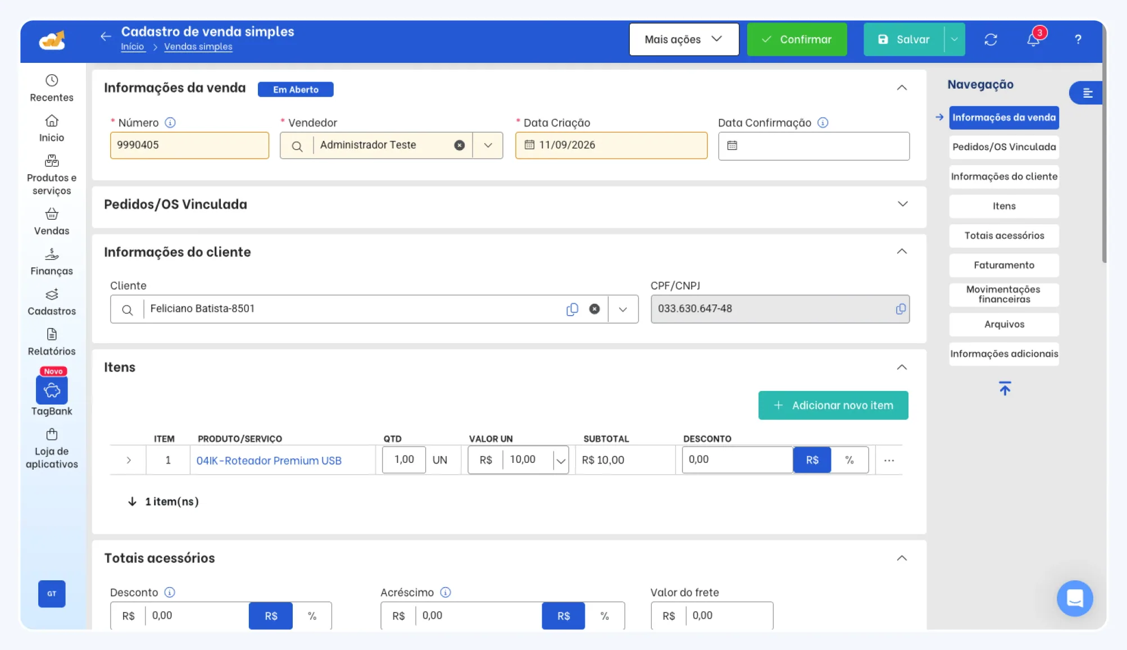Click the green Confirmar button
This screenshot has width=1127, height=650.
[x=796, y=39]
